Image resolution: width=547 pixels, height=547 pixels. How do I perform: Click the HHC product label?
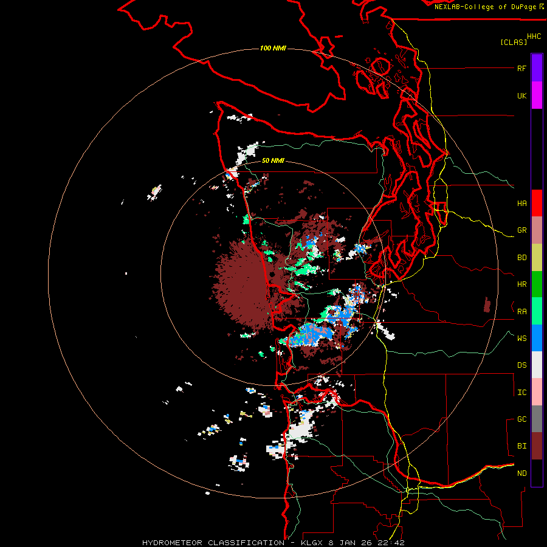pyautogui.click(x=534, y=36)
